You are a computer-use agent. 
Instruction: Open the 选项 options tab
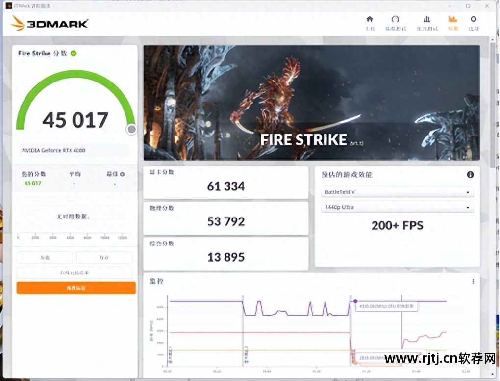(x=474, y=23)
